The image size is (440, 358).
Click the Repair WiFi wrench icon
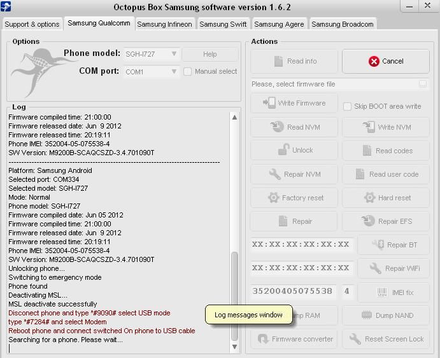click(375, 268)
